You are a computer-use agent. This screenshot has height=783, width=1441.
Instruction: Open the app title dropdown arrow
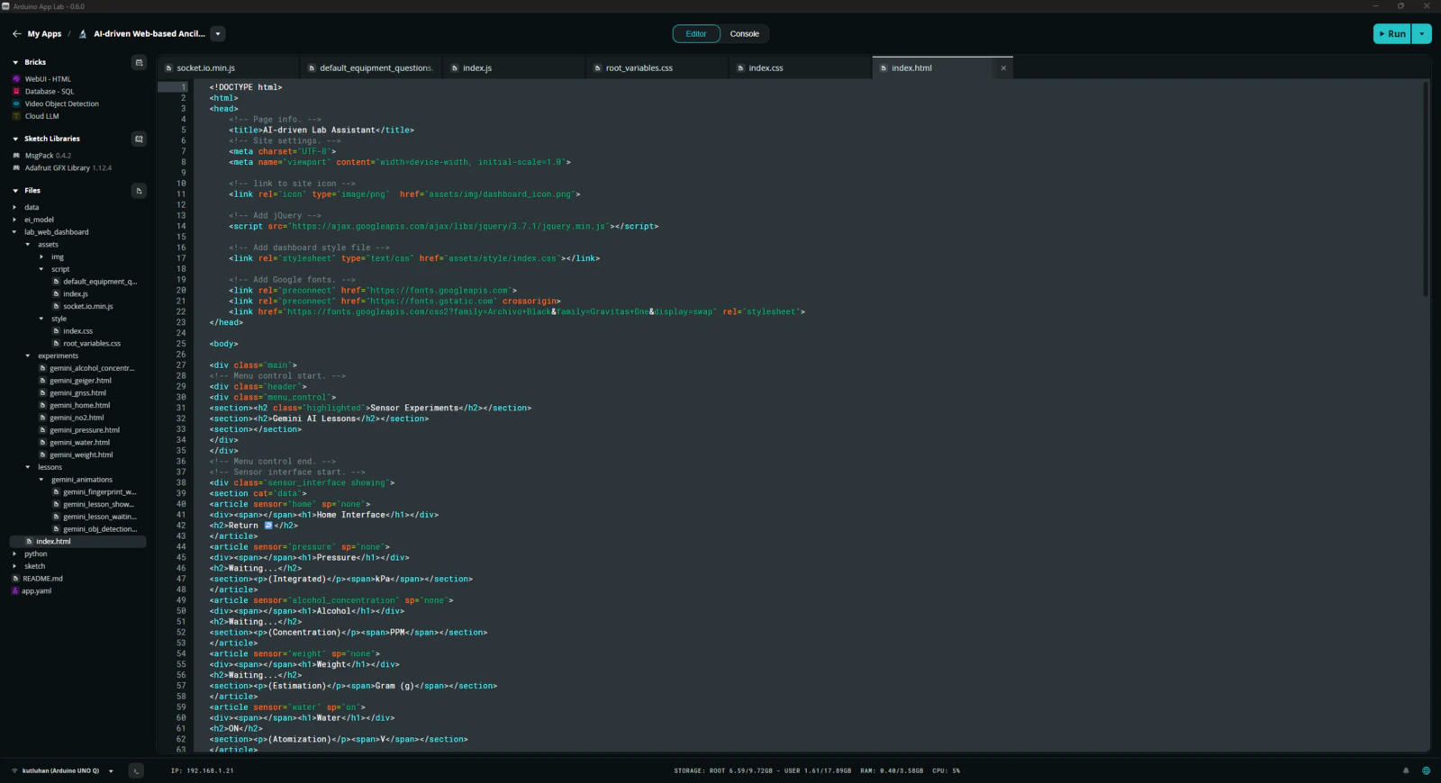pos(217,34)
